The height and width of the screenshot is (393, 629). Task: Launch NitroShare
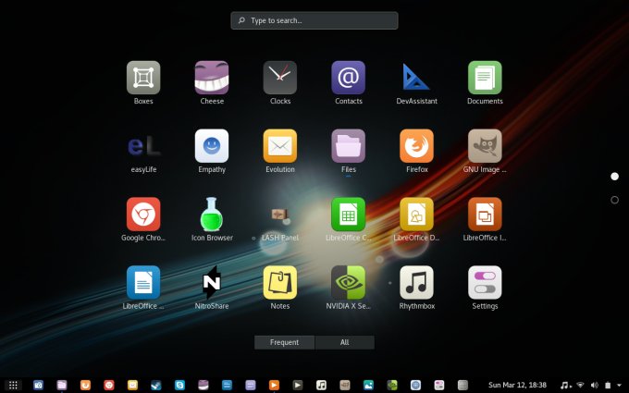click(212, 282)
